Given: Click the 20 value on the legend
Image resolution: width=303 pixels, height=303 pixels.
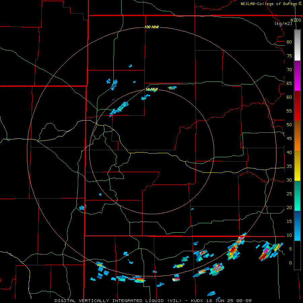Looking at the screenshot, I should point(289,208).
